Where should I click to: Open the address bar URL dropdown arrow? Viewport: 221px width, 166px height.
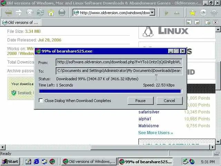pos(152,13)
